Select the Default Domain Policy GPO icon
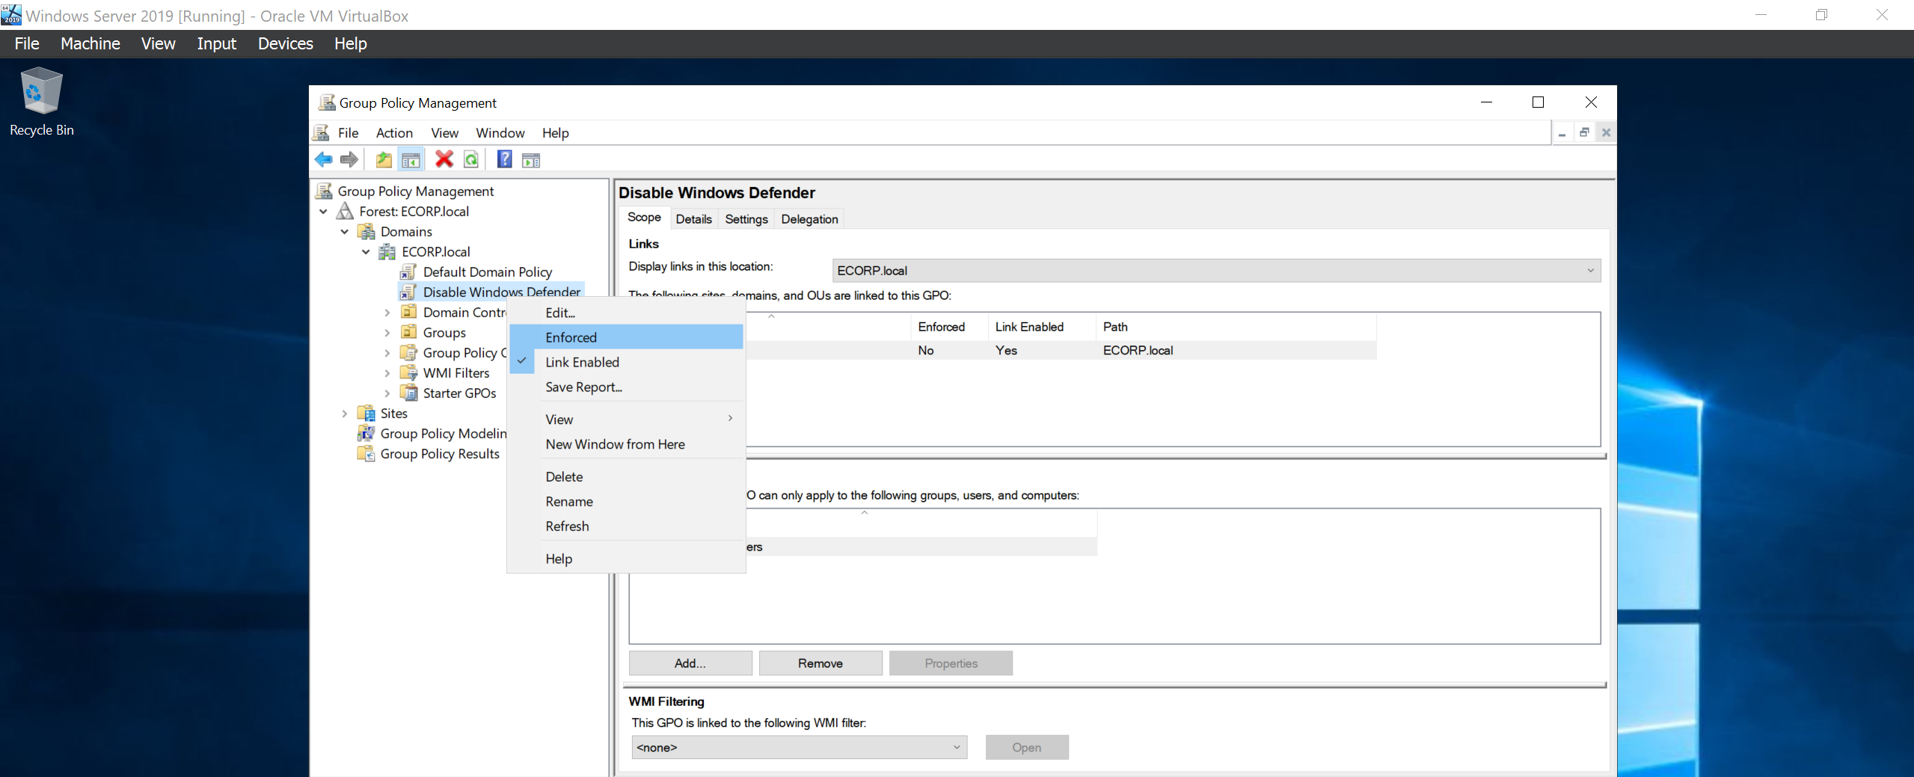This screenshot has width=1914, height=777. [x=408, y=271]
